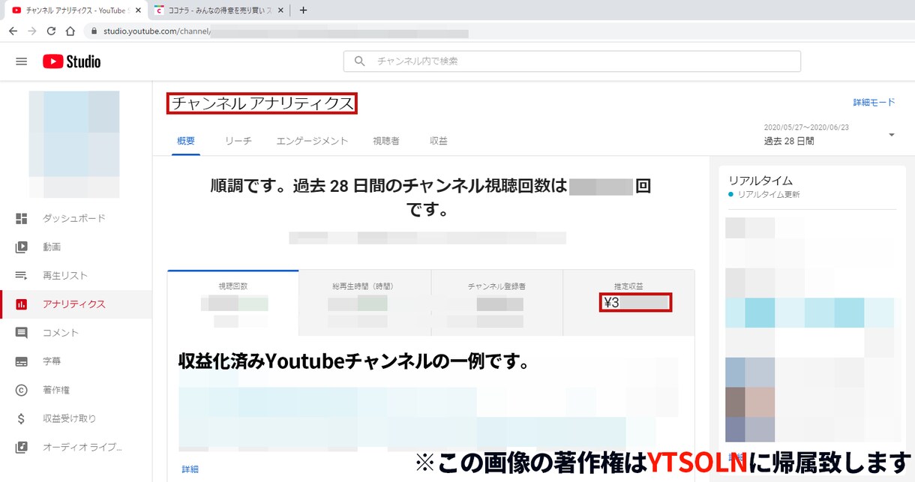Open a new browser tab
The height and width of the screenshot is (482, 915).
pos(303,10)
